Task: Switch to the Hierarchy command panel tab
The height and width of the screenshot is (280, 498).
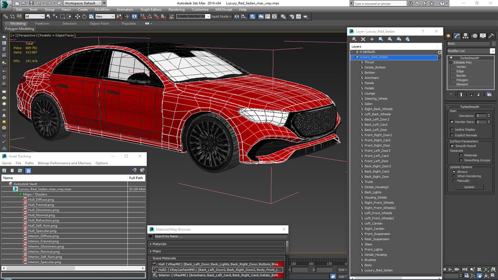Action: click(466, 36)
